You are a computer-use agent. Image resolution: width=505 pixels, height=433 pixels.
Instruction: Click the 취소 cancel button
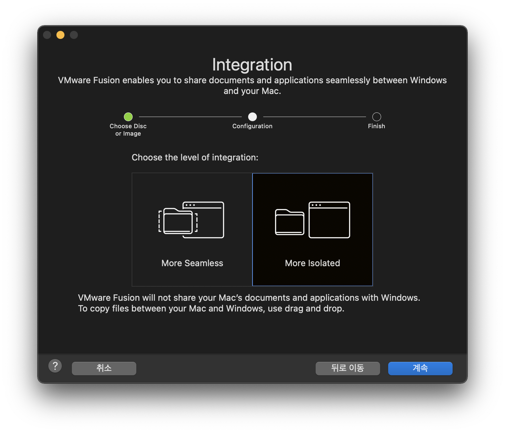point(104,368)
